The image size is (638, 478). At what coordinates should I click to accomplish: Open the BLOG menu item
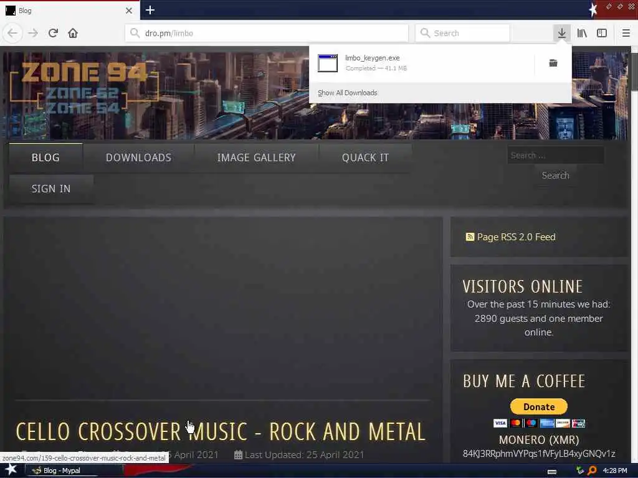coord(45,157)
